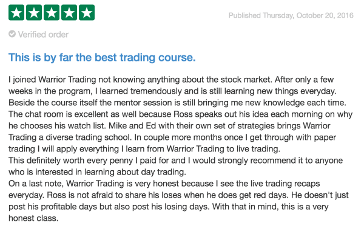
Task: Click the second green rating star
Action: [x=34, y=13]
